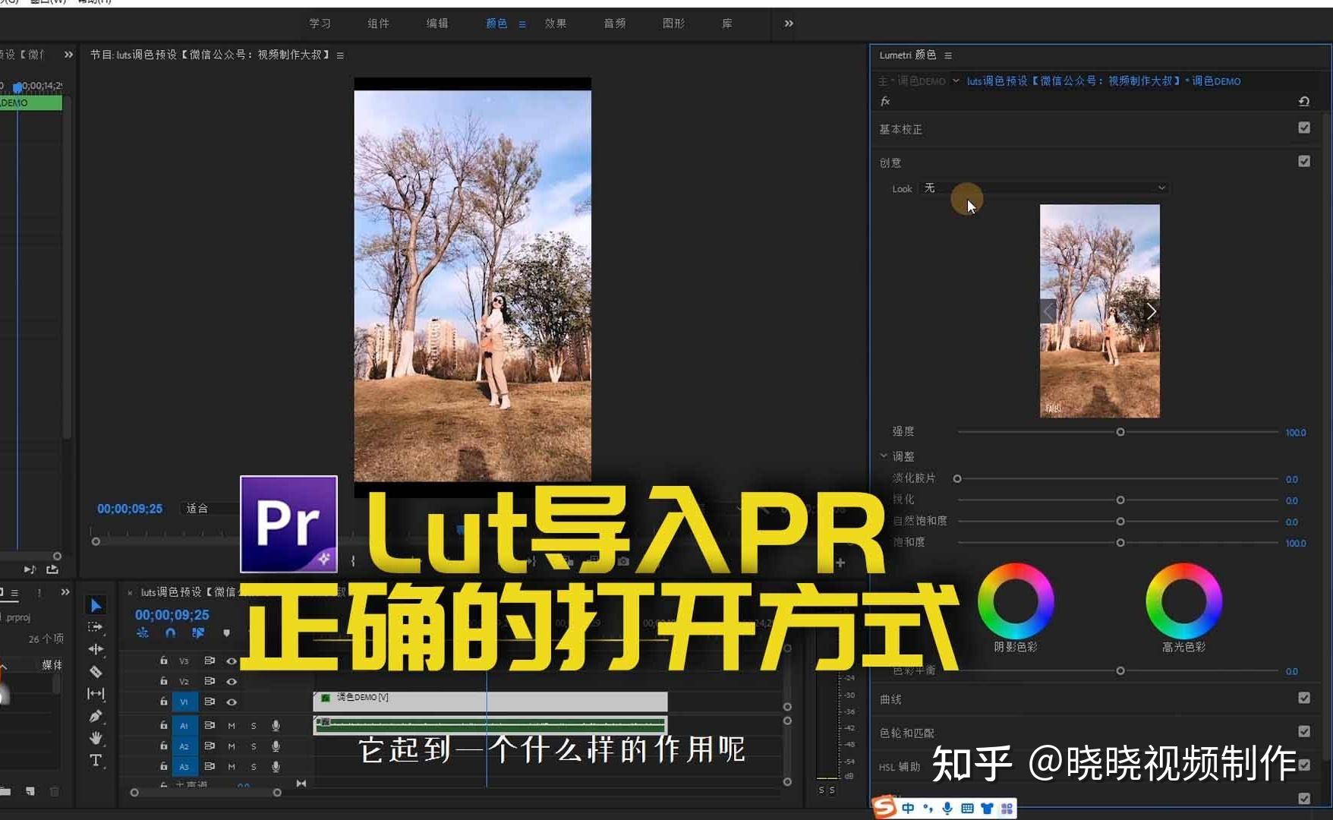Open the 曲线 curves section
The image size is (1333, 820).
tap(890, 699)
